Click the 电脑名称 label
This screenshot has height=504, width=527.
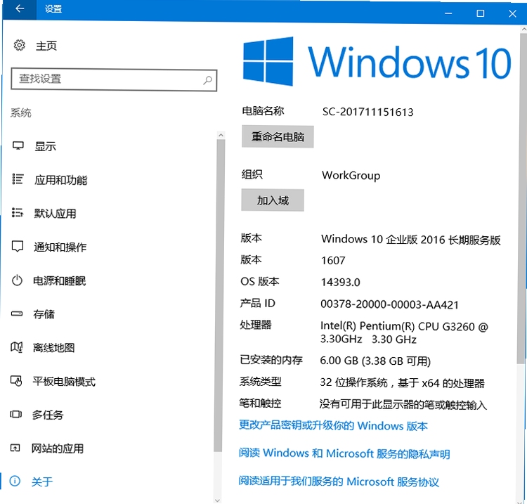[263, 111]
